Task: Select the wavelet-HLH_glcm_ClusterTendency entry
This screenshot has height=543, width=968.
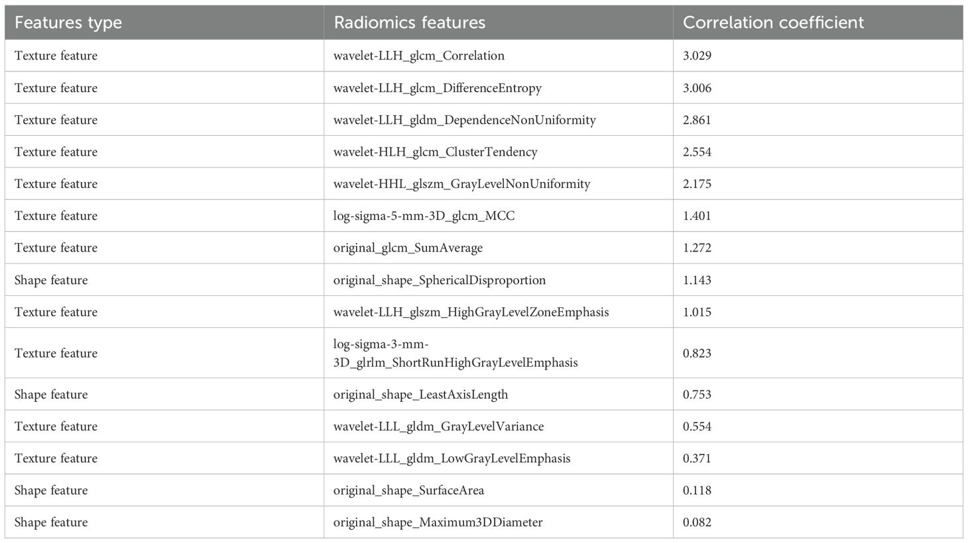Action: [x=435, y=152]
